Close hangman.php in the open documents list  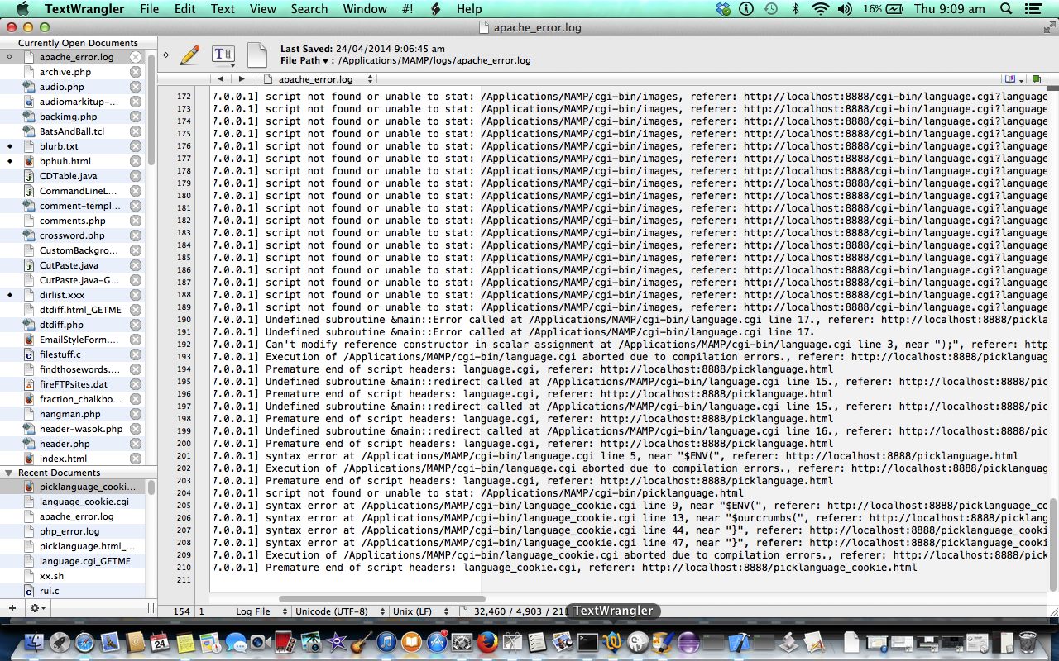point(136,414)
